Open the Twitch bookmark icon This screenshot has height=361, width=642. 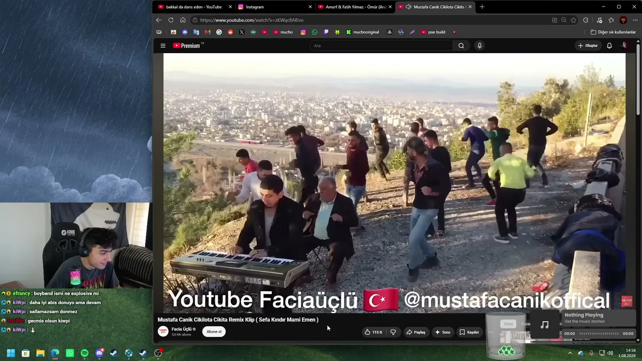tap(326, 32)
